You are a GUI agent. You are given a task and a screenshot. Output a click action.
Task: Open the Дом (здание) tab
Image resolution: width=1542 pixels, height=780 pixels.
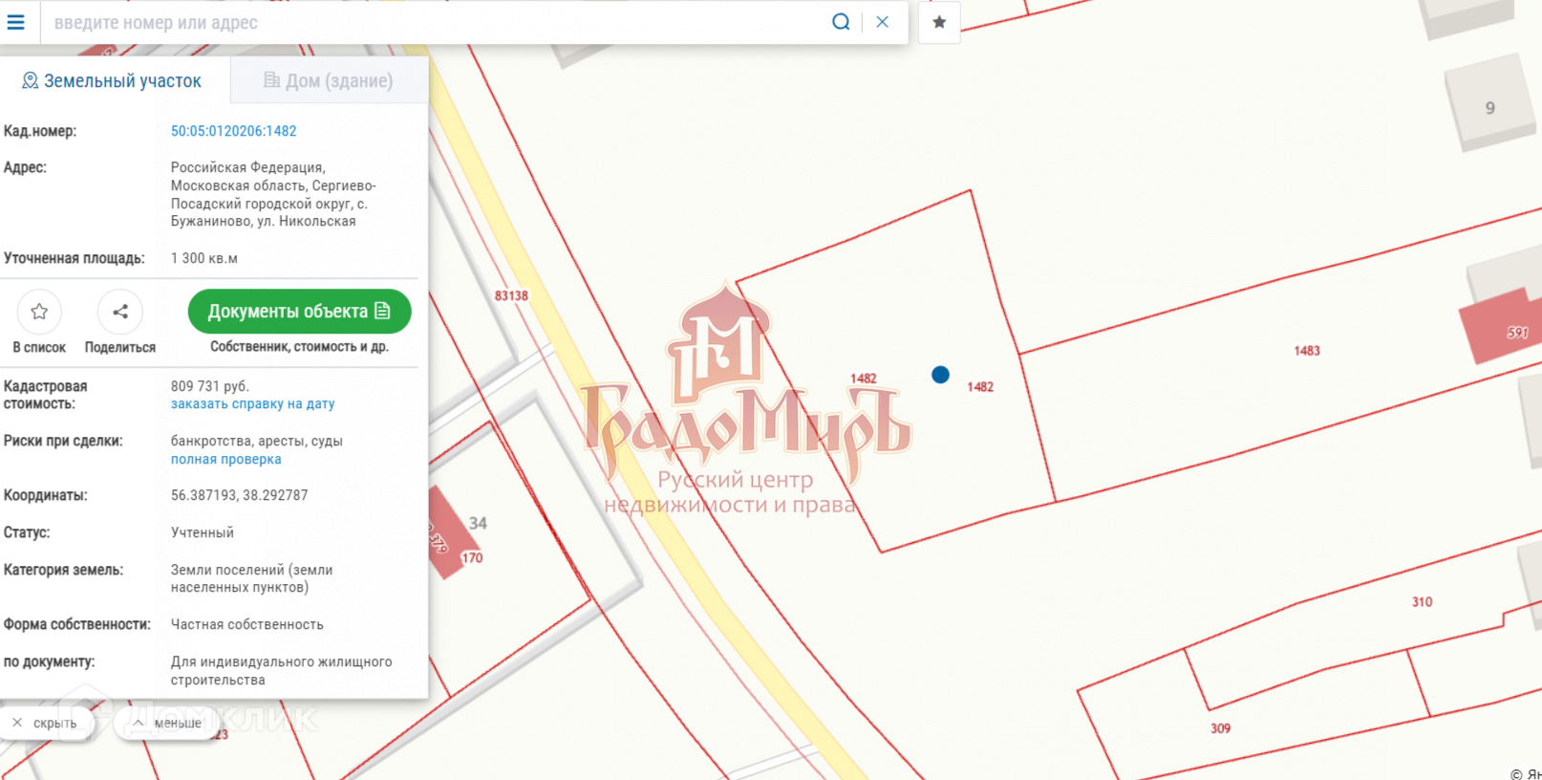(x=329, y=81)
